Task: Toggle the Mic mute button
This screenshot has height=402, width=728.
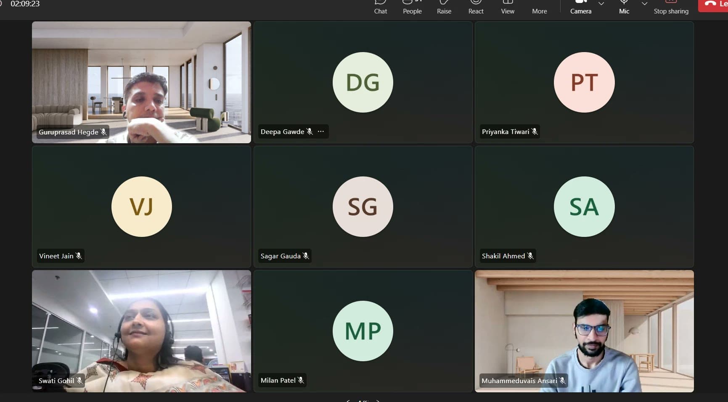Action: click(624, 7)
